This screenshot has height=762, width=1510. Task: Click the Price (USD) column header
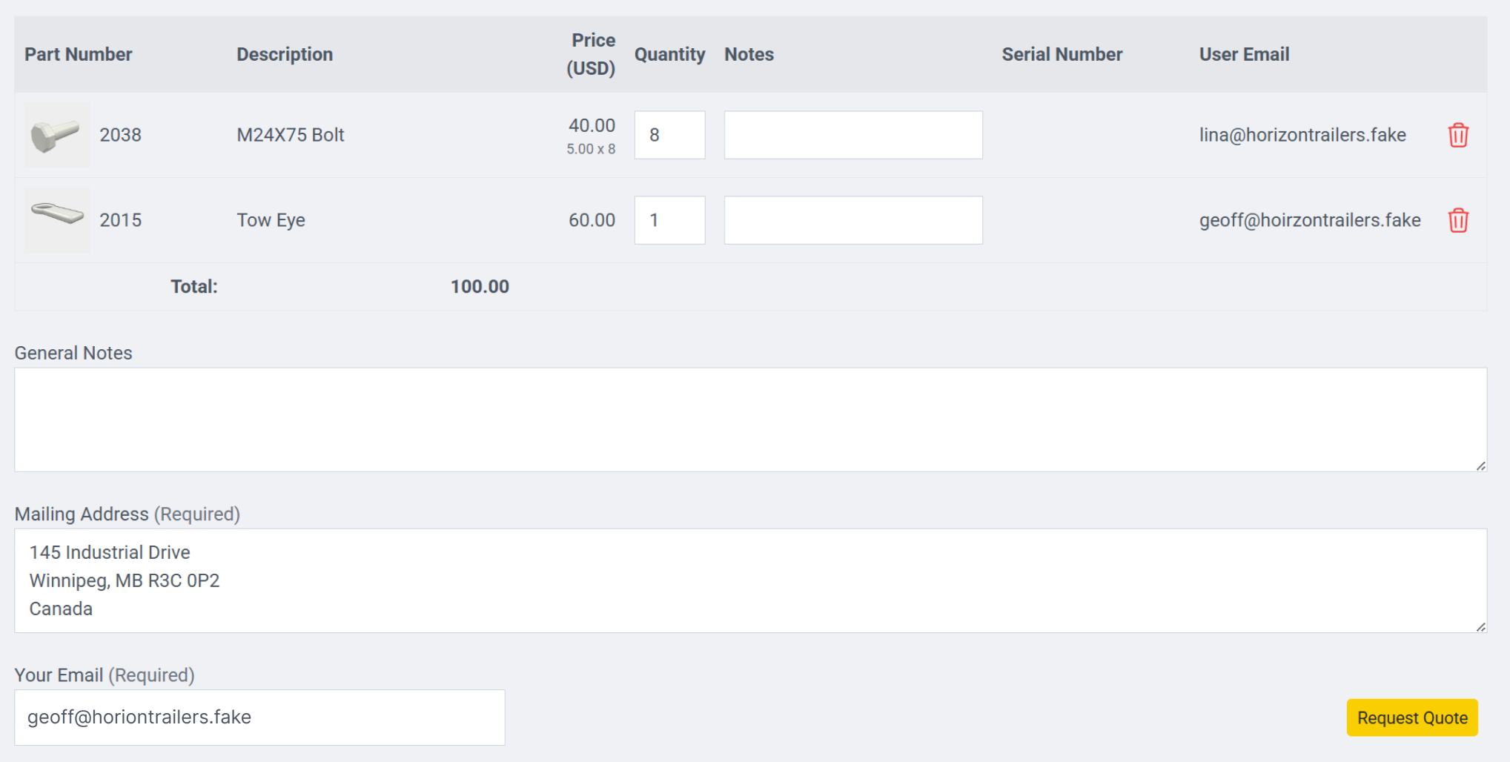[x=591, y=54]
